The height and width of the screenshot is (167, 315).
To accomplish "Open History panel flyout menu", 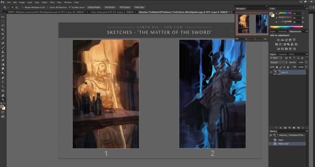I will tap(307, 131).
